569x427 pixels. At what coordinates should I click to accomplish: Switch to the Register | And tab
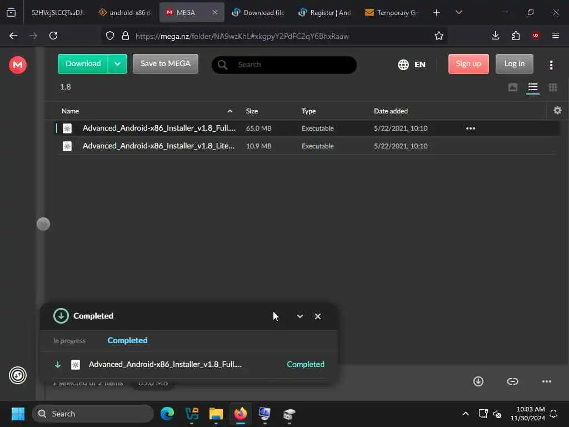click(x=325, y=12)
